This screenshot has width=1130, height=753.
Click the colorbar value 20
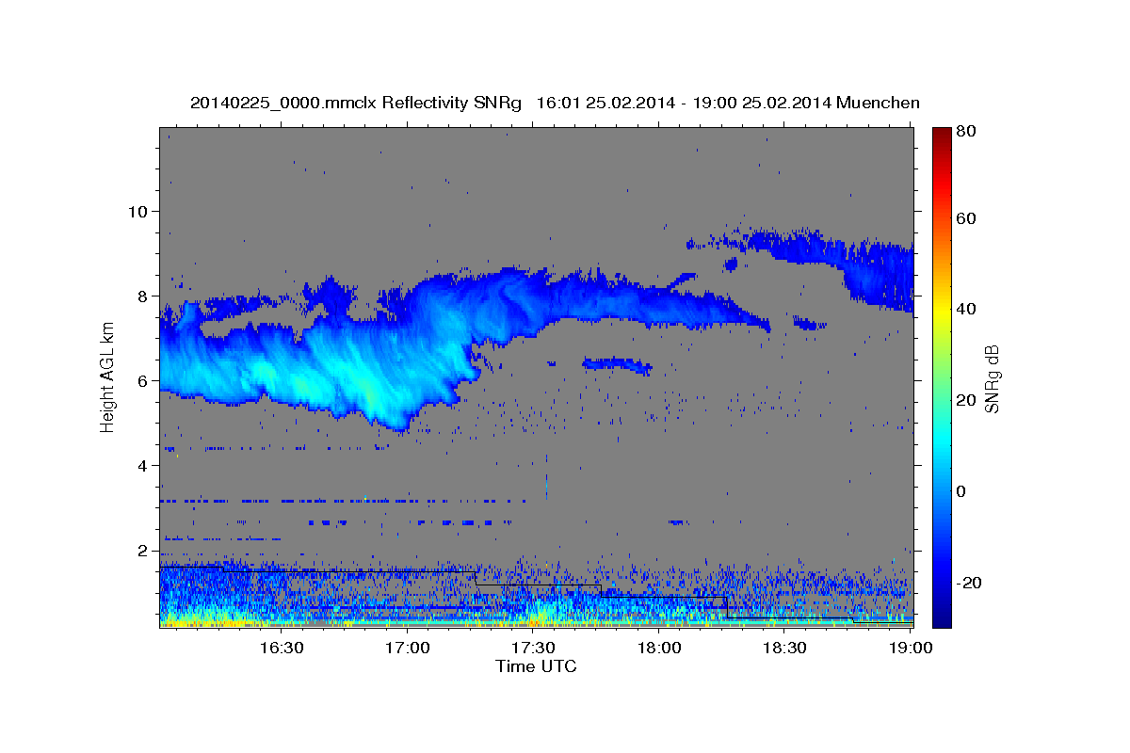[965, 400]
